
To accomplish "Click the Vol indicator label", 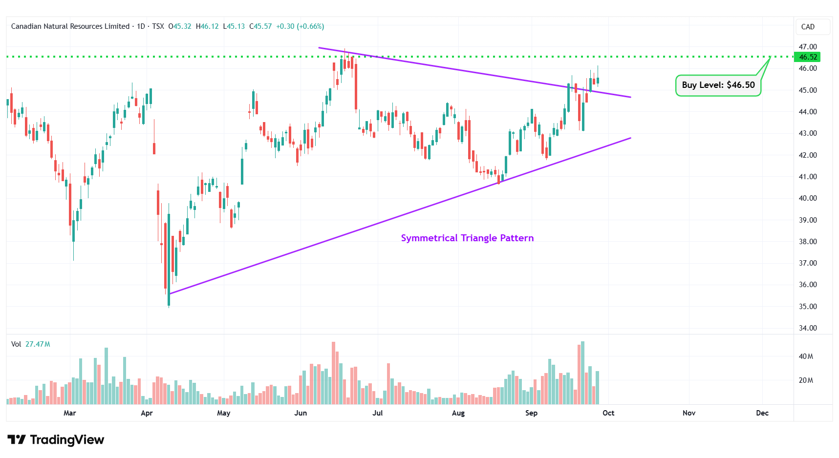I will tap(16, 344).
